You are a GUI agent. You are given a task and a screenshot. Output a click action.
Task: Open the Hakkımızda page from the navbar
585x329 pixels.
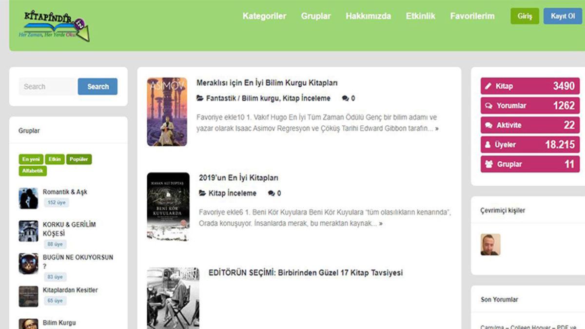coord(369,16)
